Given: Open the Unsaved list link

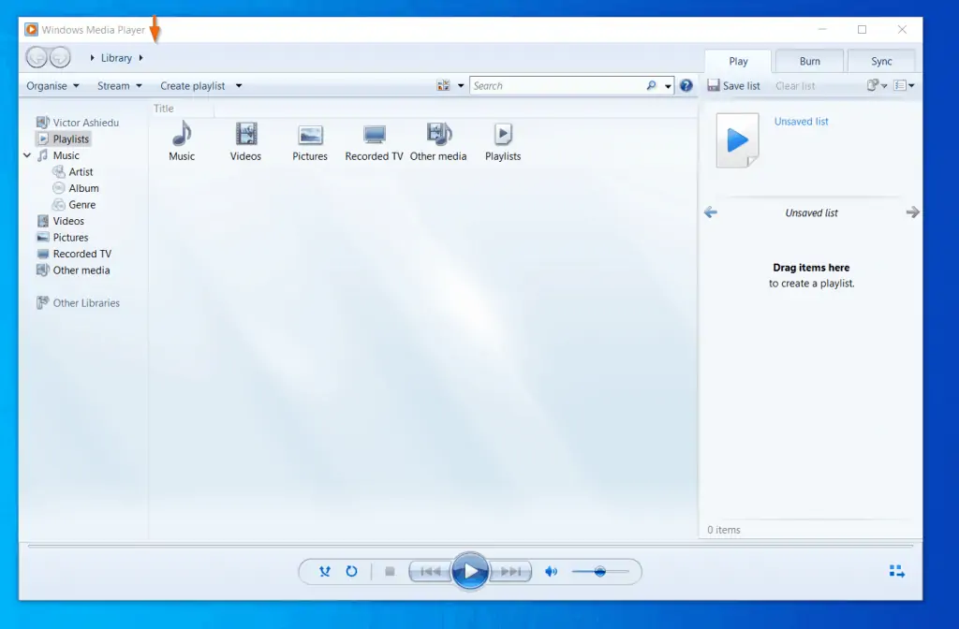Looking at the screenshot, I should click(801, 121).
